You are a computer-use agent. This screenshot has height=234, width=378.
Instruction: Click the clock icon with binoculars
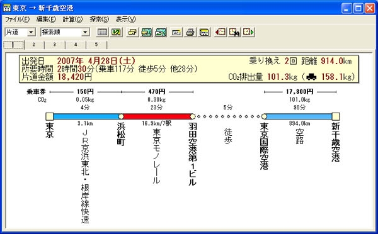coord(234,32)
